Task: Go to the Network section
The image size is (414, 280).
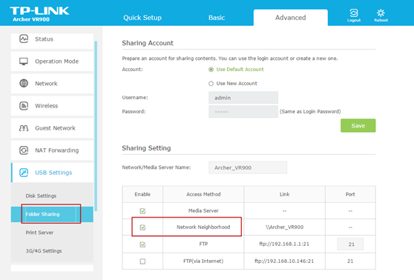Action: click(x=52, y=84)
